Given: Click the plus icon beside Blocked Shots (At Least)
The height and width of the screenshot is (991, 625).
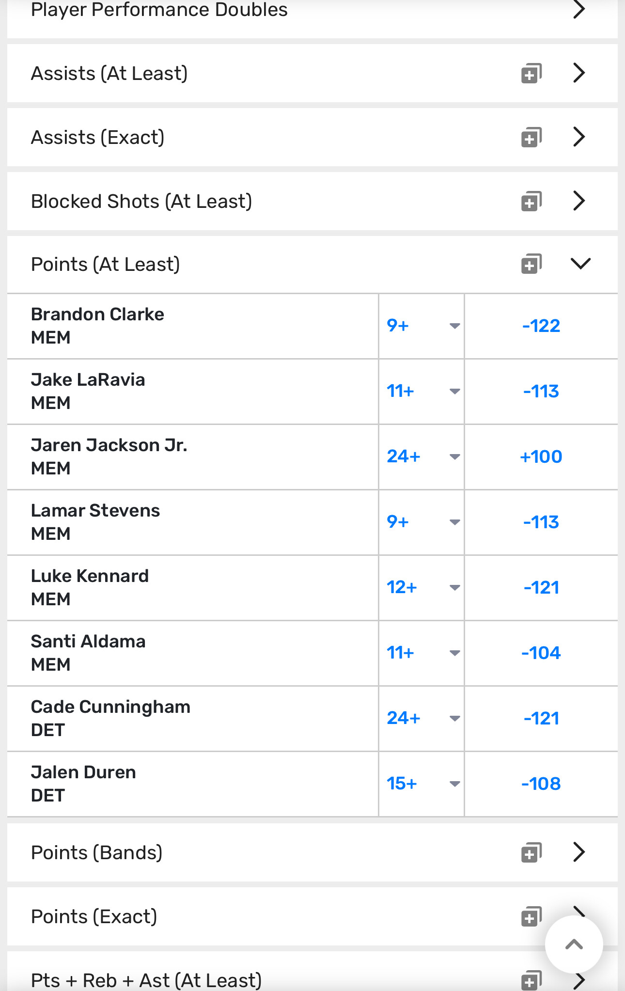Looking at the screenshot, I should (x=531, y=202).
